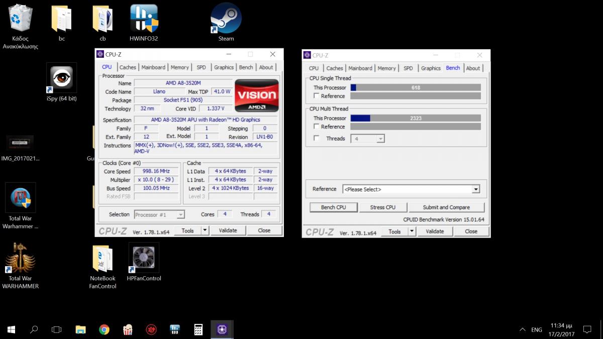Select the iSpy (64 bit) desktop shortcut

(x=61, y=82)
